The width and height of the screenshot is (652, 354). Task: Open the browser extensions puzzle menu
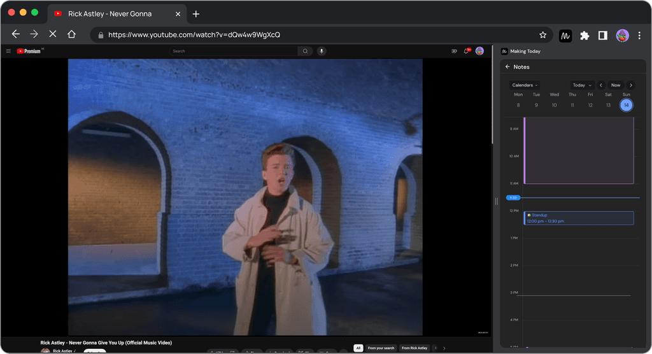point(585,36)
